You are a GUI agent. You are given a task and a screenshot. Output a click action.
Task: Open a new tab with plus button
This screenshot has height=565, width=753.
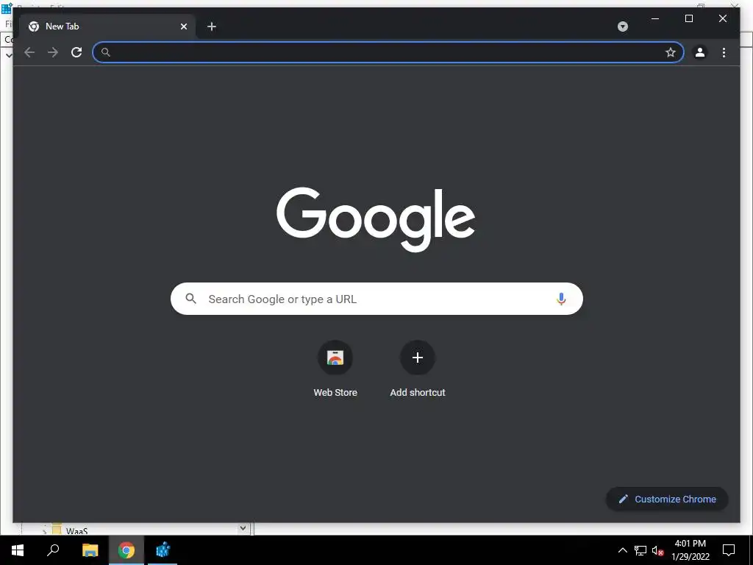click(x=212, y=26)
